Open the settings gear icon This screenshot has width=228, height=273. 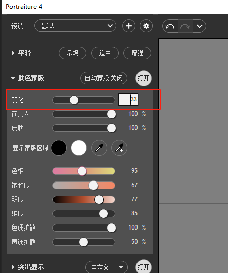(146, 26)
